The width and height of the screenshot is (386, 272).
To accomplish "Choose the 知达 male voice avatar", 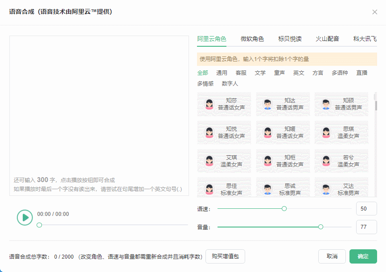I will pyautogui.click(x=267, y=104).
